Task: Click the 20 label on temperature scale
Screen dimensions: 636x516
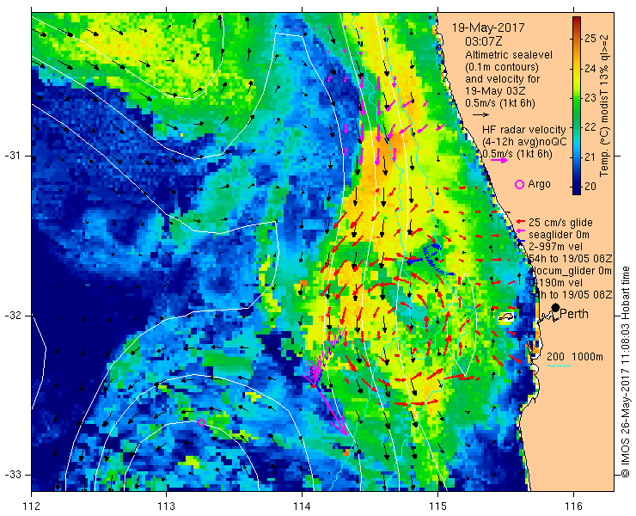Action: pos(590,187)
